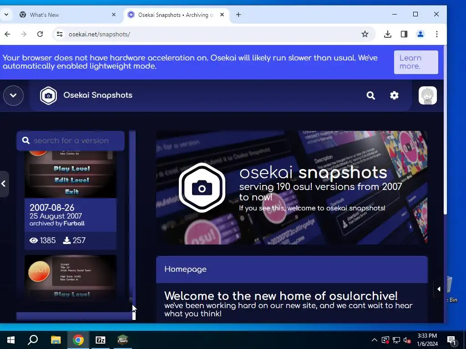Select the 2007-08-26 version title
This screenshot has width=466, height=349.
point(52,207)
